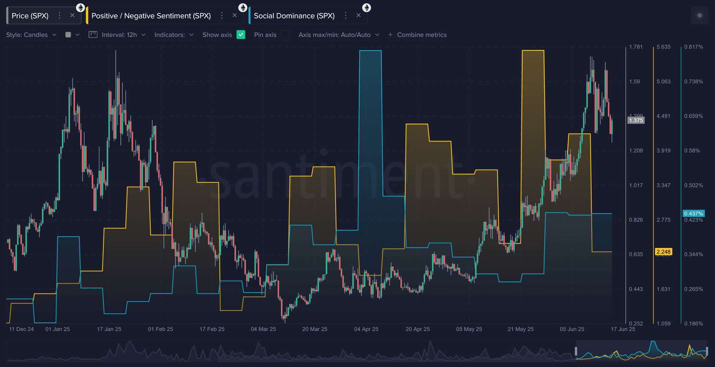Viewport: 715px width, 367px height.
Task: Click Combine metrics button
Action: 417,35
